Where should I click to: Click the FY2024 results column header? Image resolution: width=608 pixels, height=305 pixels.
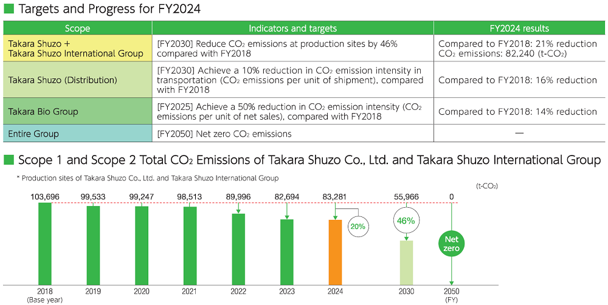(x=519, y=29)
